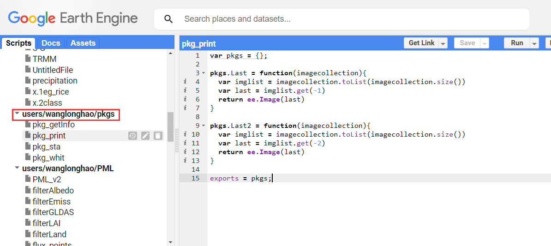Open the Run dropdown arrow
Screen dimensions: 551x246
[534, 43]
